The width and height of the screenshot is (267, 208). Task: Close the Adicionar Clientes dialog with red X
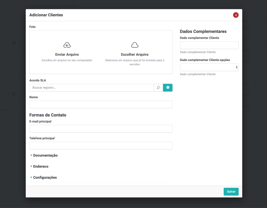(236, 15)
